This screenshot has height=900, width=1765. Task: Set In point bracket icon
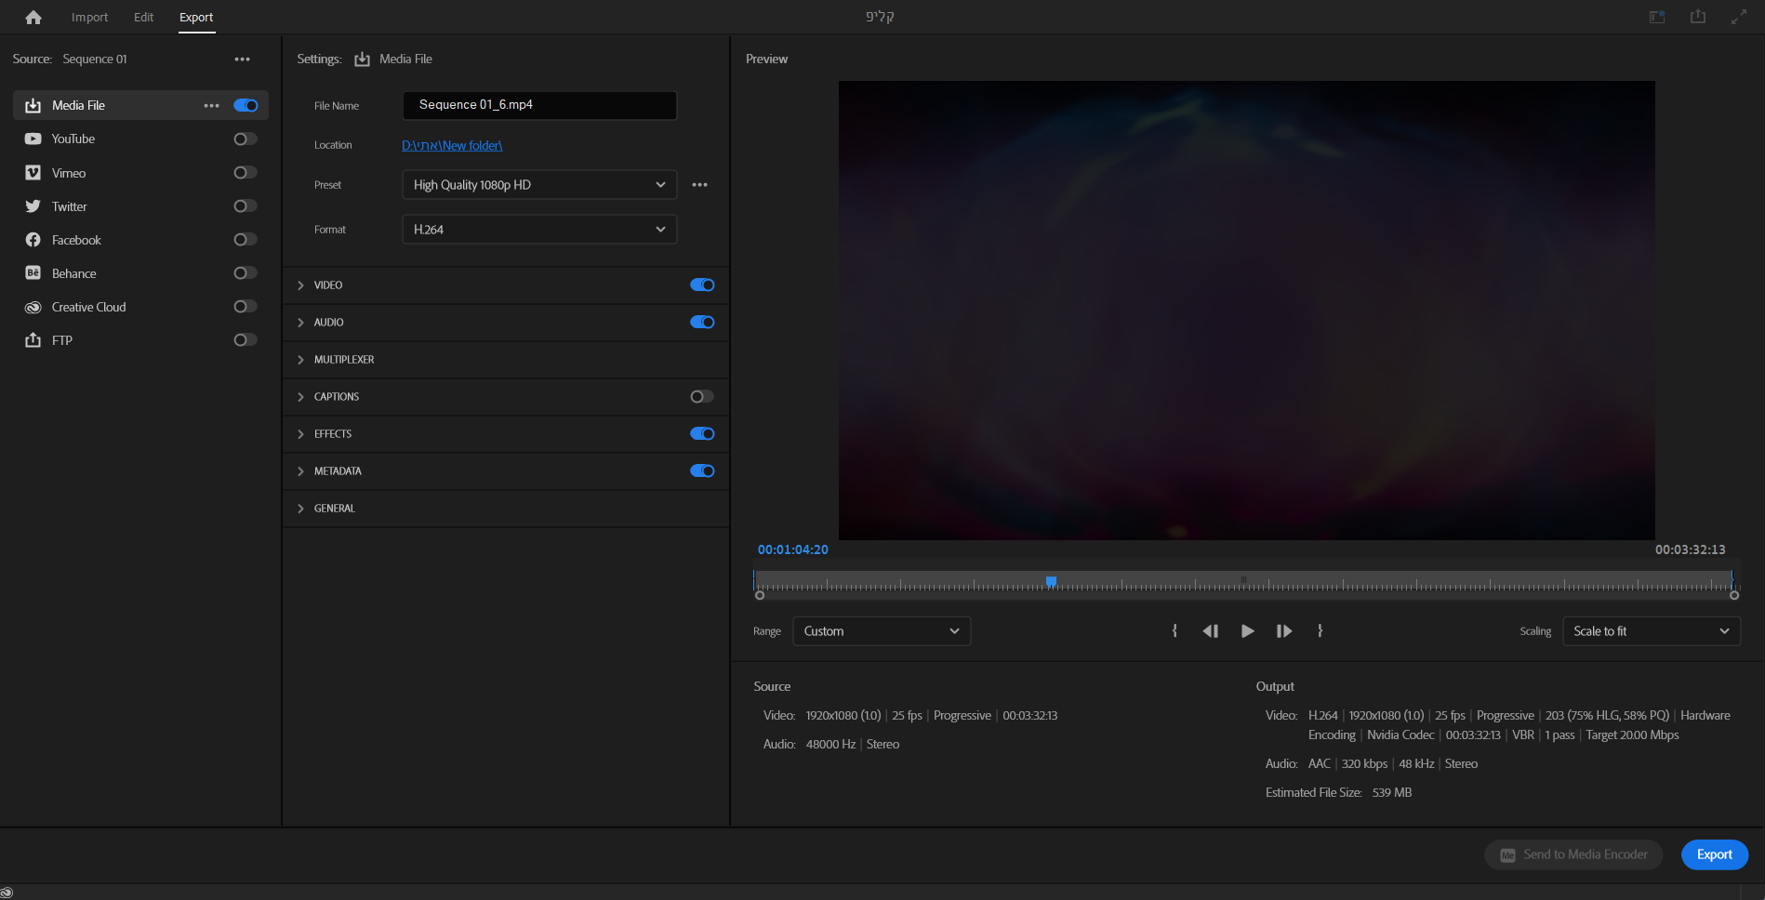point(1174,630)
